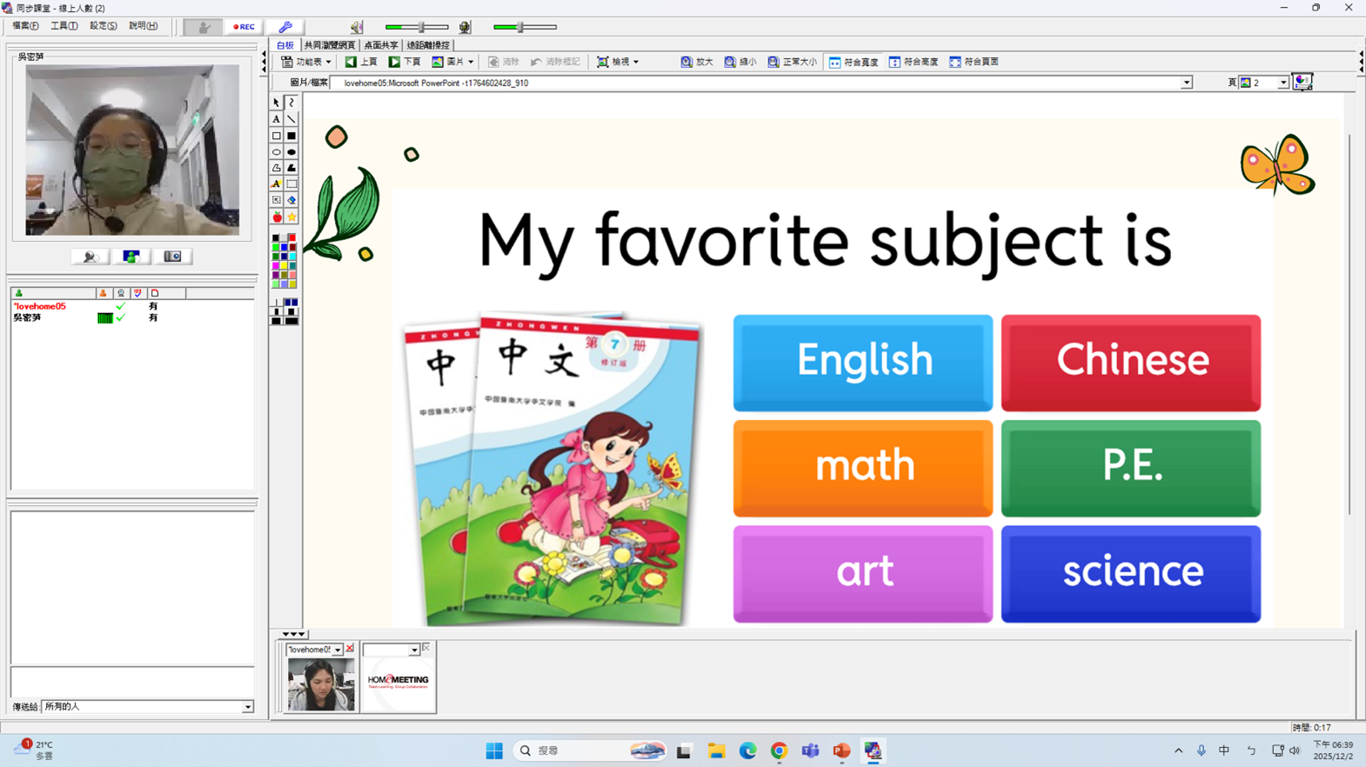Expand the 傳送給 recipient dropdown
The height and width of the screenshot is (767, 1366).
pyautogui.click(x=248, y=707)
